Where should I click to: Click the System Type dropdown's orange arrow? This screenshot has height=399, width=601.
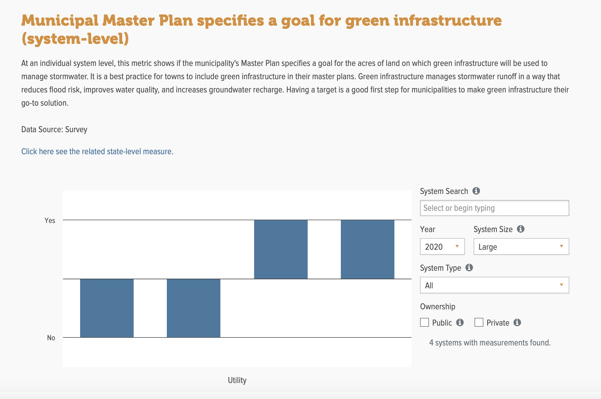[561, 285]
